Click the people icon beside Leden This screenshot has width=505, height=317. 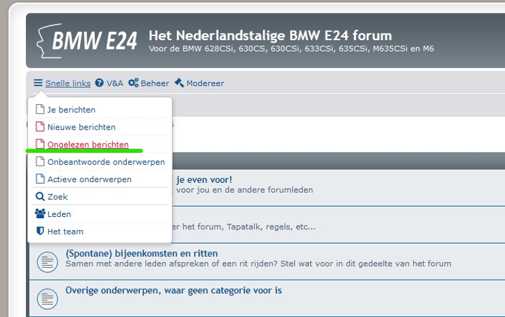40,214
